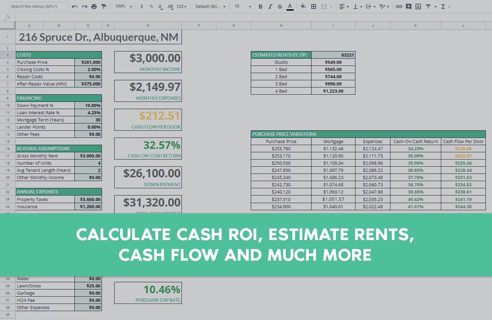Select row 10 header

(7, 105)
